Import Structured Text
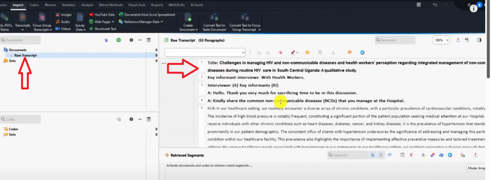 point(103,28)
